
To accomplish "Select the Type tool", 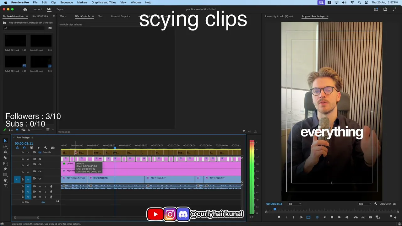I will tap(5, 186).
